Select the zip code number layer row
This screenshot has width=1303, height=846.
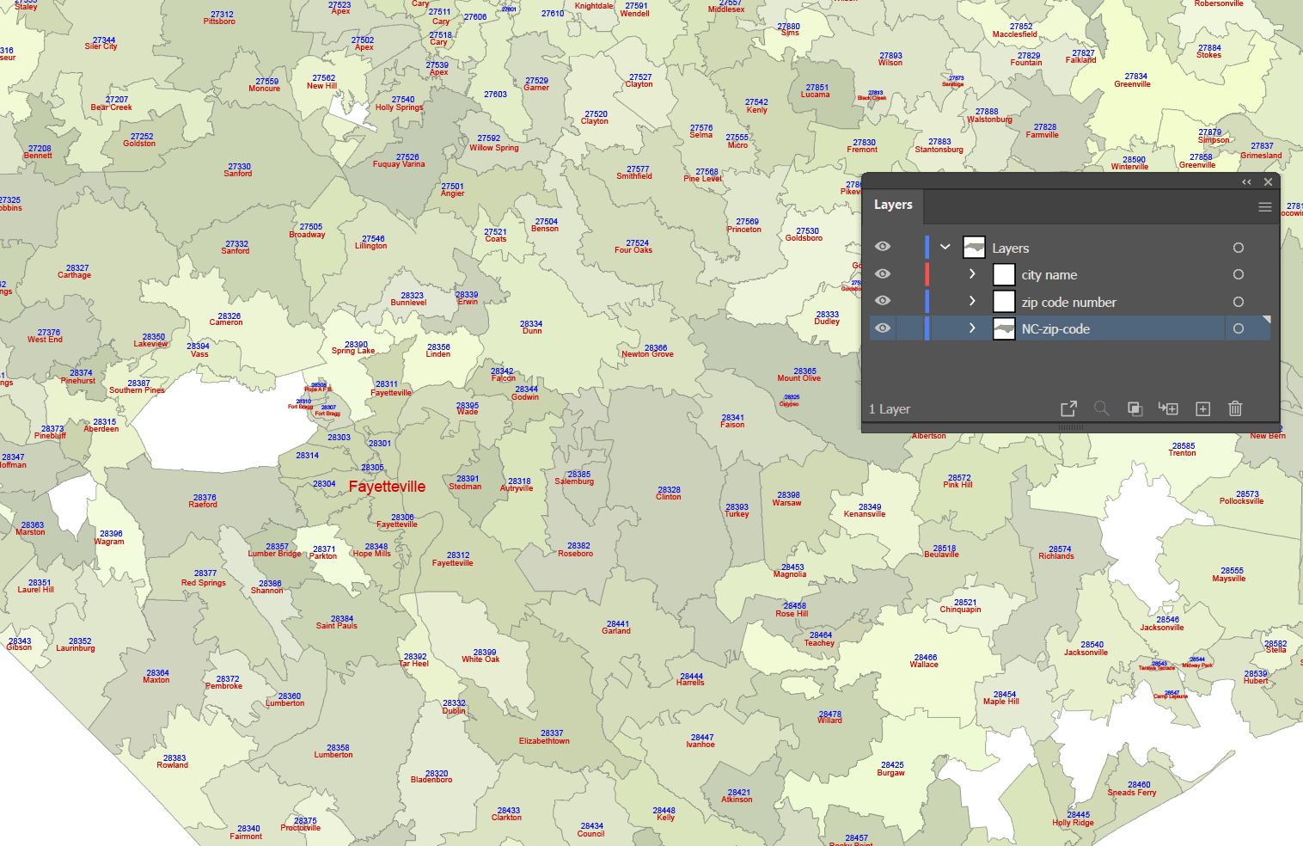point(1070,302)
